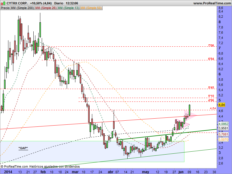Click the 3,5070 moving average price tag
Image resolution: width=232 pixels, height=174 pixels.
pos(223,139)
